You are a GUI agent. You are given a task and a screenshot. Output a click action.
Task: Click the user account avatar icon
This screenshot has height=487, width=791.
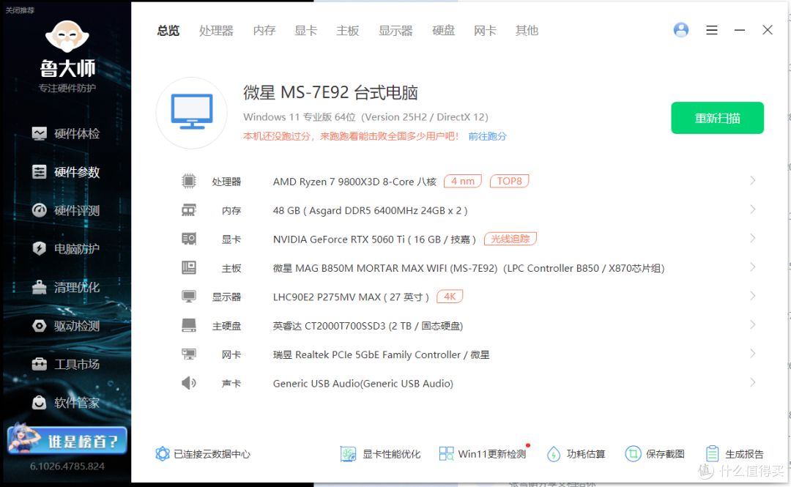coord(681,30)
